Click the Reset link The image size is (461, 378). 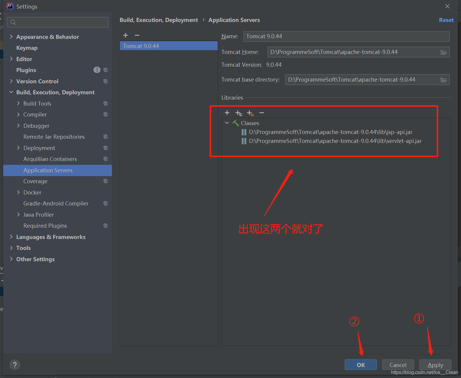click(x=446, y=20)
